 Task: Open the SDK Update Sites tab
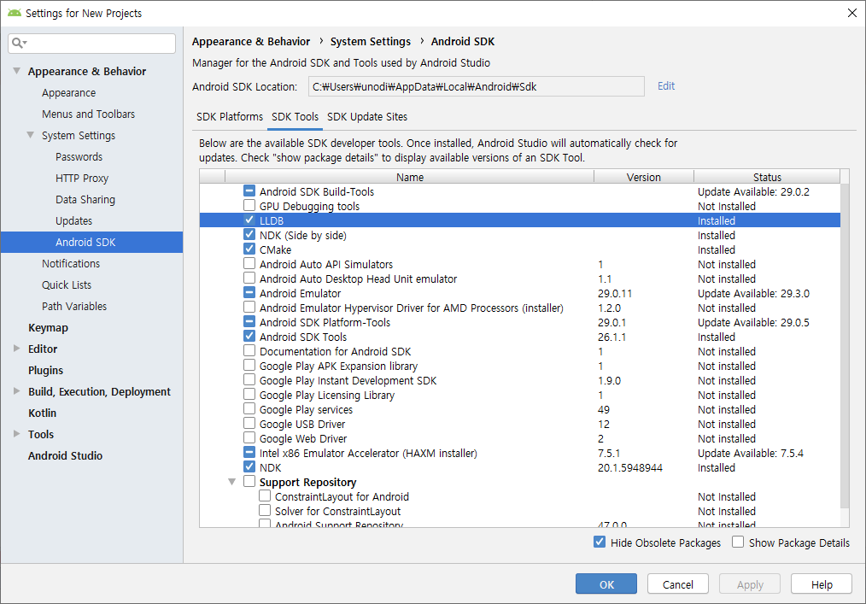click(367, 116)
